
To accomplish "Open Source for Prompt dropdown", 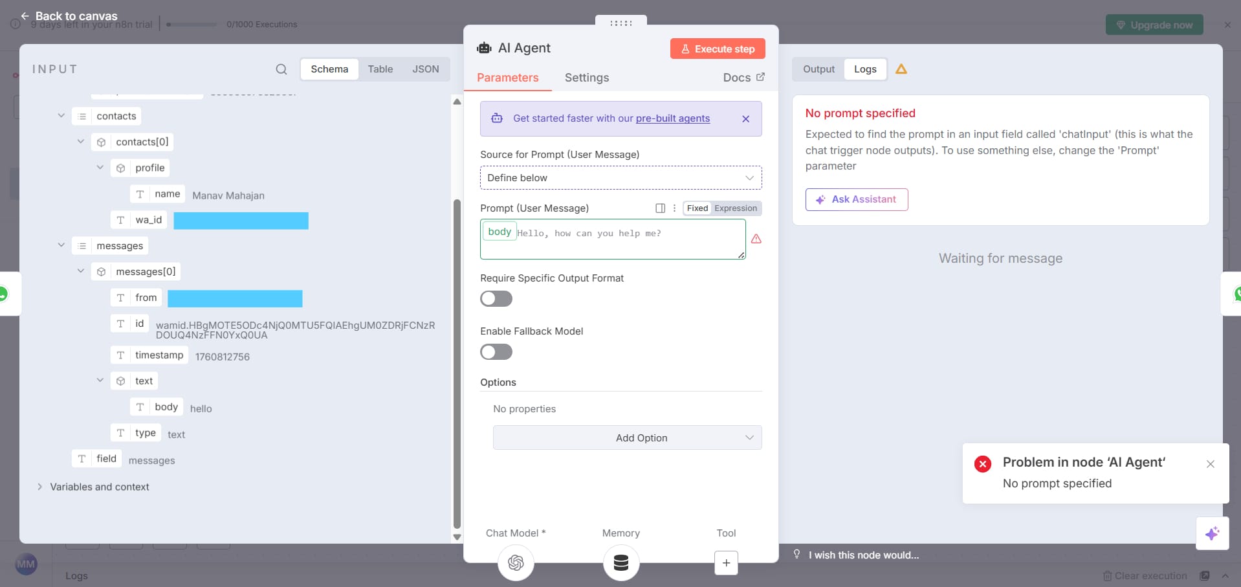I will tap(620, 178).
